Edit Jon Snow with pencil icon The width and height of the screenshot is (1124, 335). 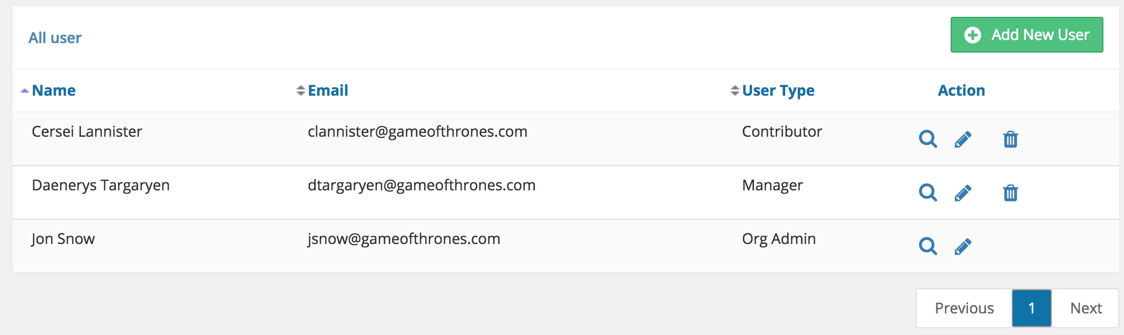point(963,247)
